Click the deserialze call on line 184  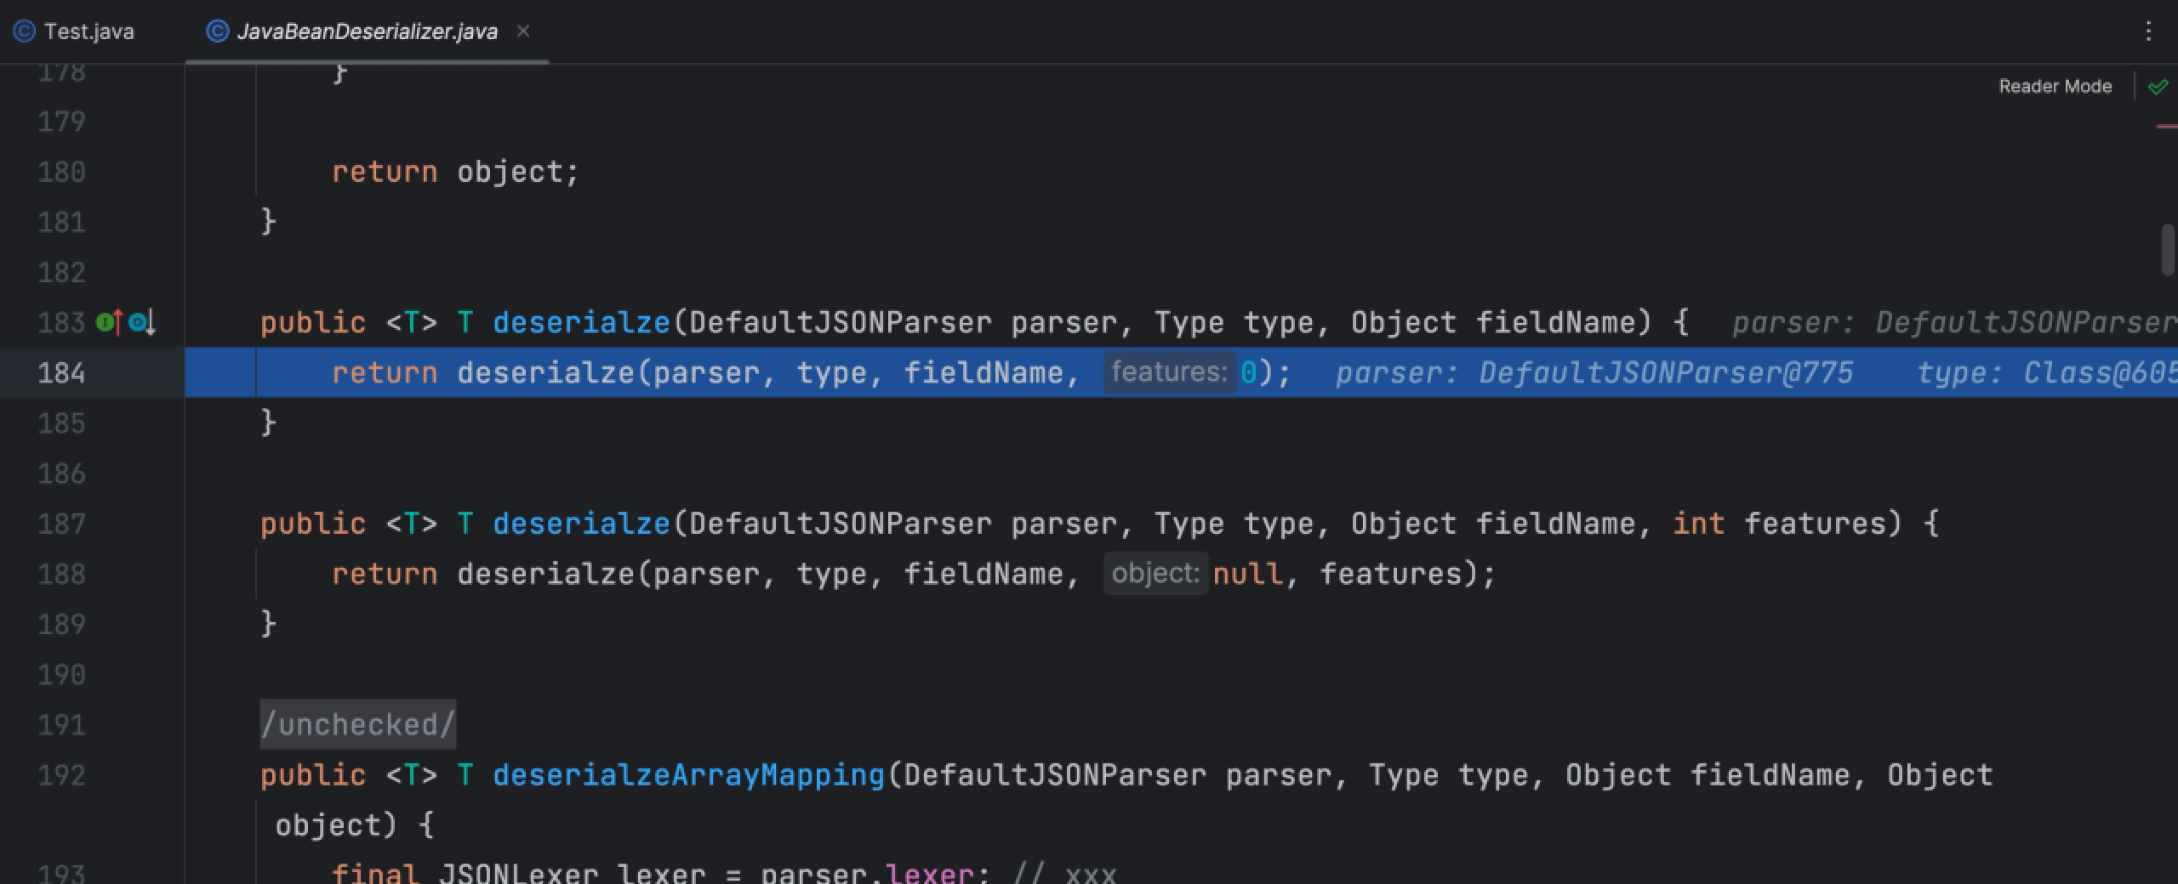(x=546, y=372)
